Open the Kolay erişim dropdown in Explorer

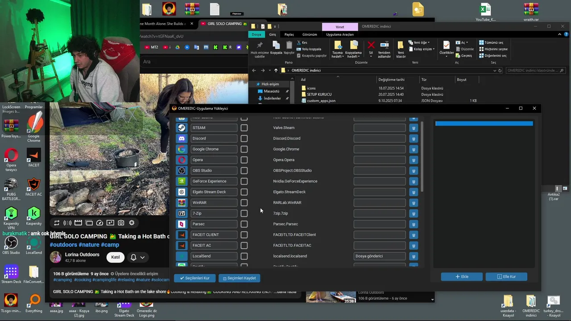click(422, 49)
